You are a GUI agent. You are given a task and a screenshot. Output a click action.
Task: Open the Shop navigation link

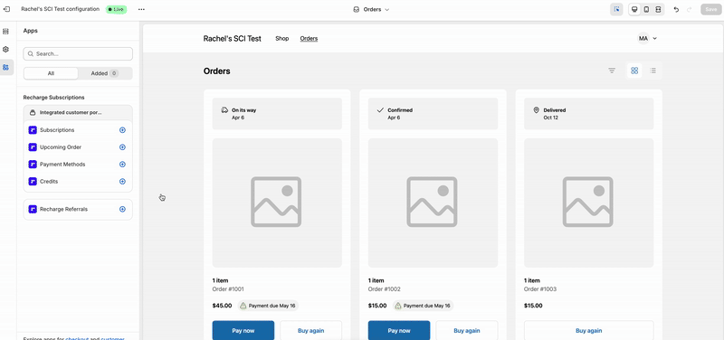tap(282, 38)
